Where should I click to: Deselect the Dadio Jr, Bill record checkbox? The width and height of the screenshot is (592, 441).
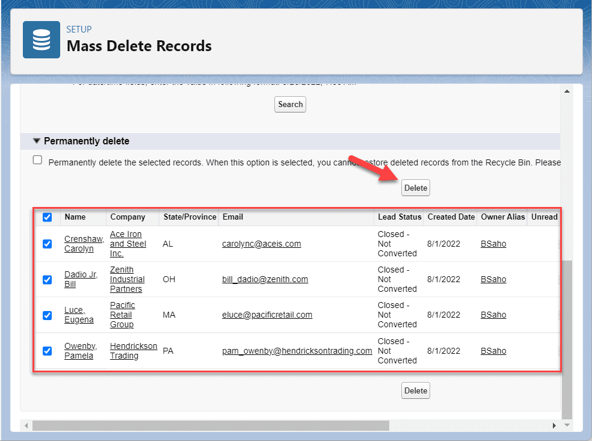pos(47,279)
